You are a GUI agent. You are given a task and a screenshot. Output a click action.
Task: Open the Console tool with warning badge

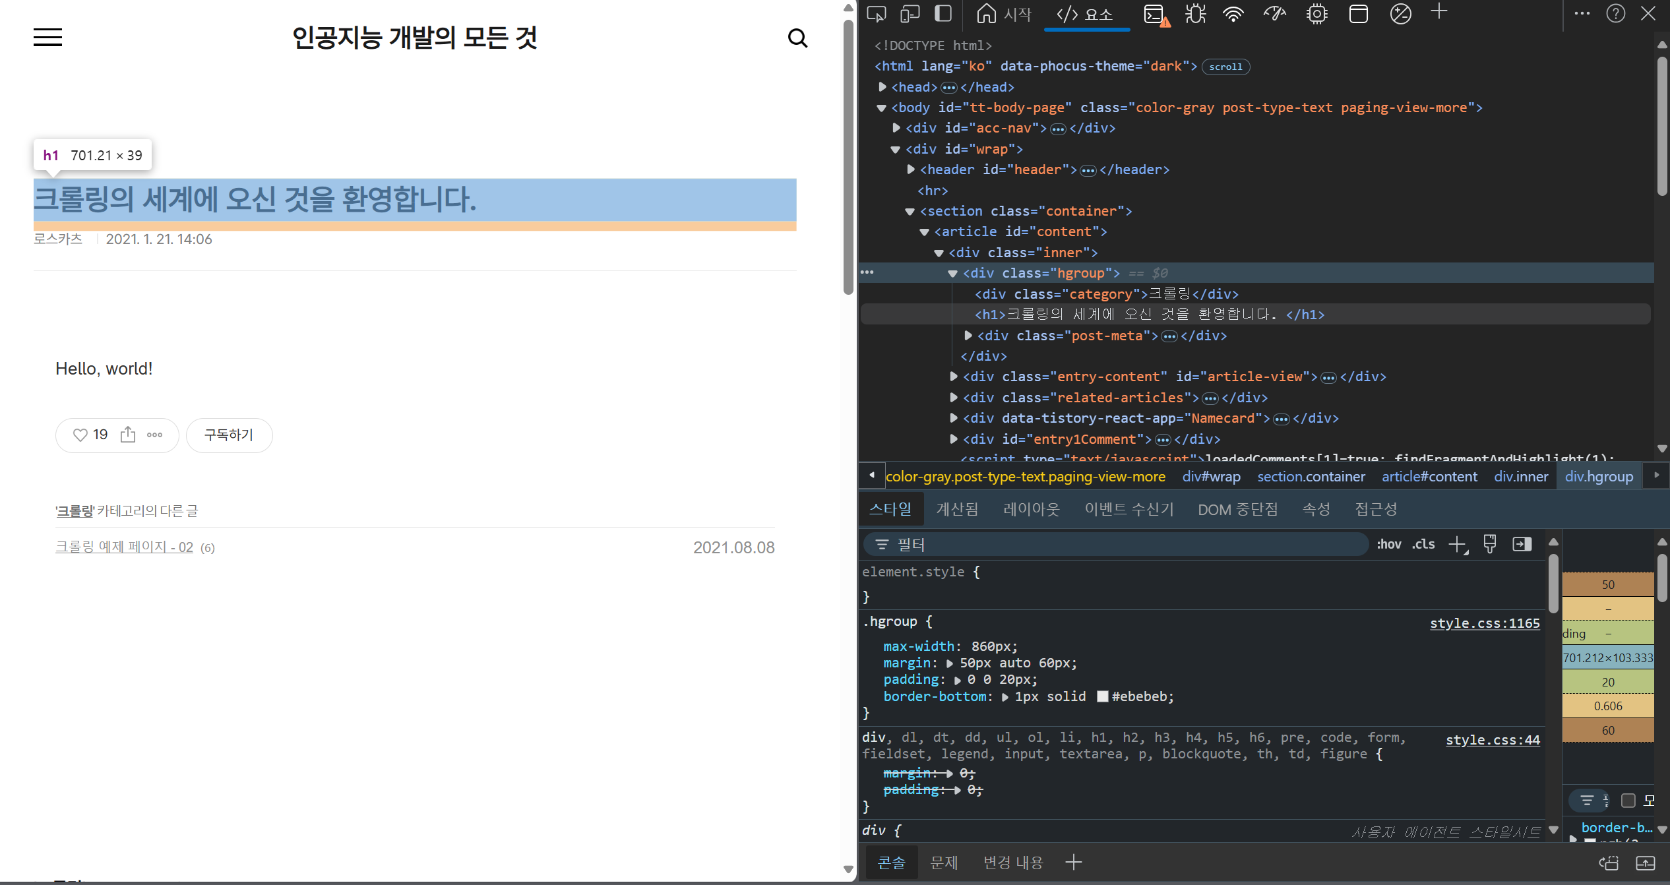[1156, 14]
